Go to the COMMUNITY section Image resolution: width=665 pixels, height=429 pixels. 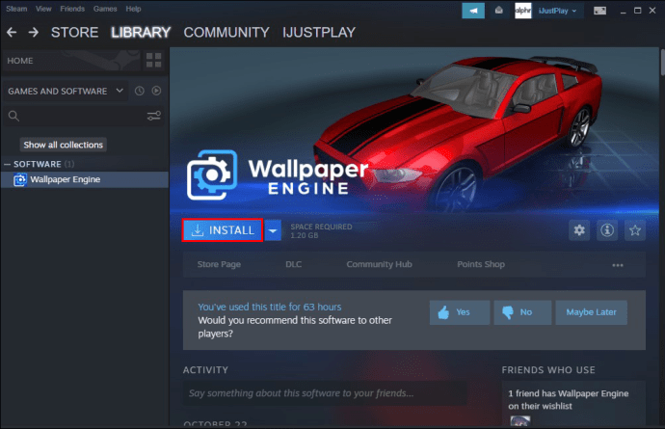coord(226,32)
